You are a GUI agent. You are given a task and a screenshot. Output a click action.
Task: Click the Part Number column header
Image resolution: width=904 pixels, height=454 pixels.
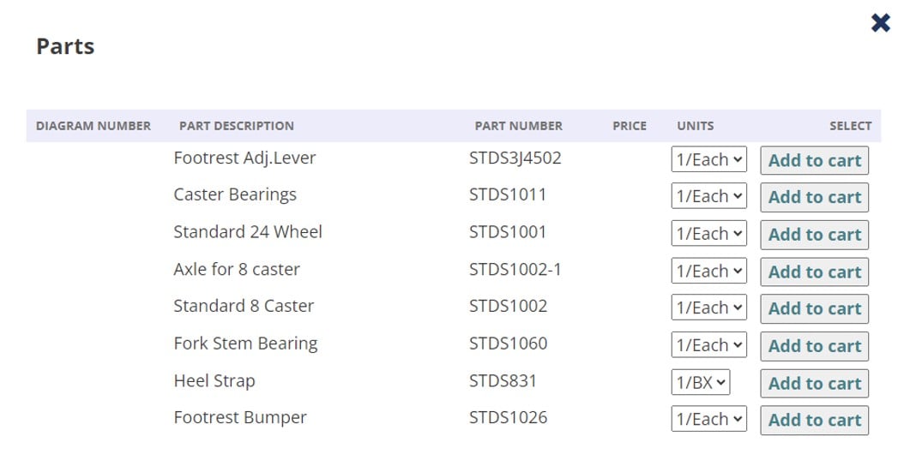pyautogui.click(x=518, y=126)
